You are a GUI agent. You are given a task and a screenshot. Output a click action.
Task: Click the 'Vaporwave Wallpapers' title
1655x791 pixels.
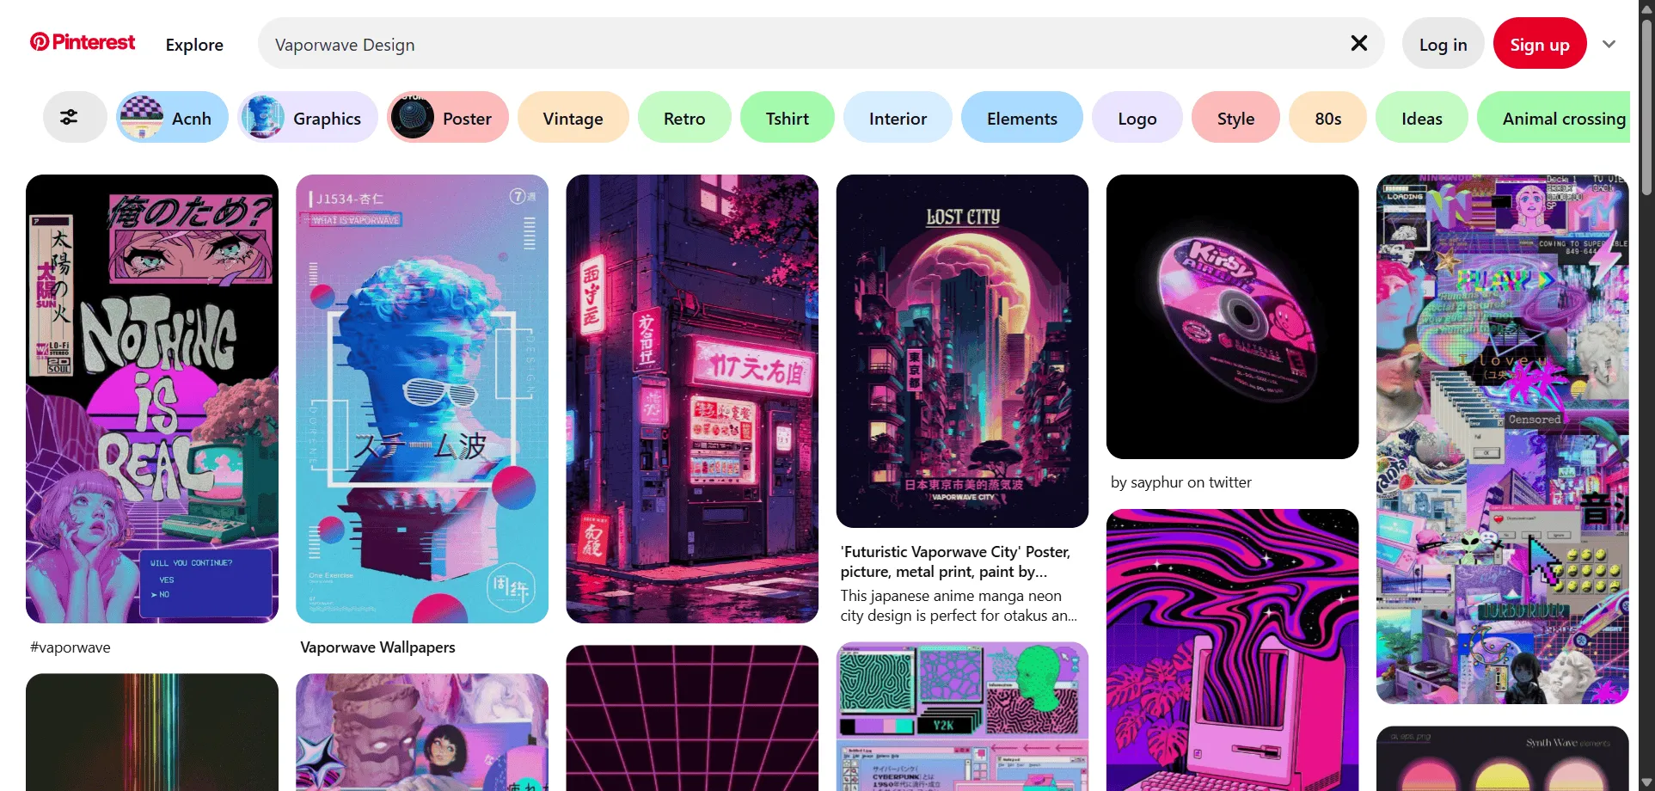(377, 647)
